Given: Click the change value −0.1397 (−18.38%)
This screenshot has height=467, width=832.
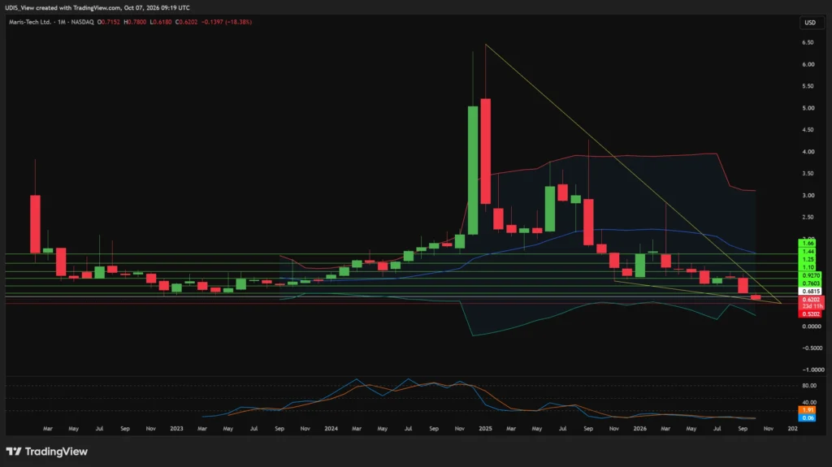Looking at the screenshot, I should (x=227, y=22).
